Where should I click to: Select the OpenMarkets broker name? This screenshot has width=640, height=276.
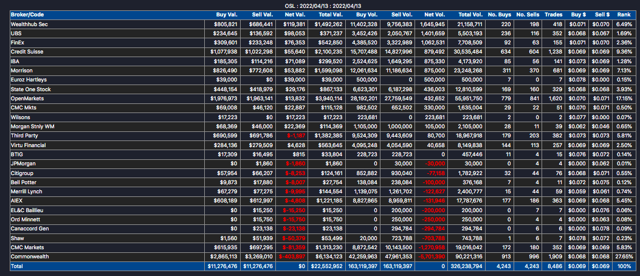[x=27, y=98]
